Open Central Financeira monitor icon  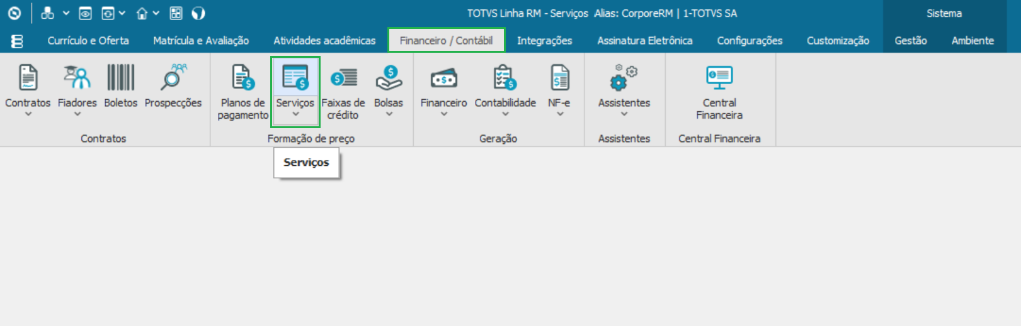coord(719,77)
